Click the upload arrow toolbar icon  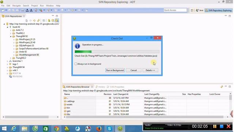click(27, 10)
